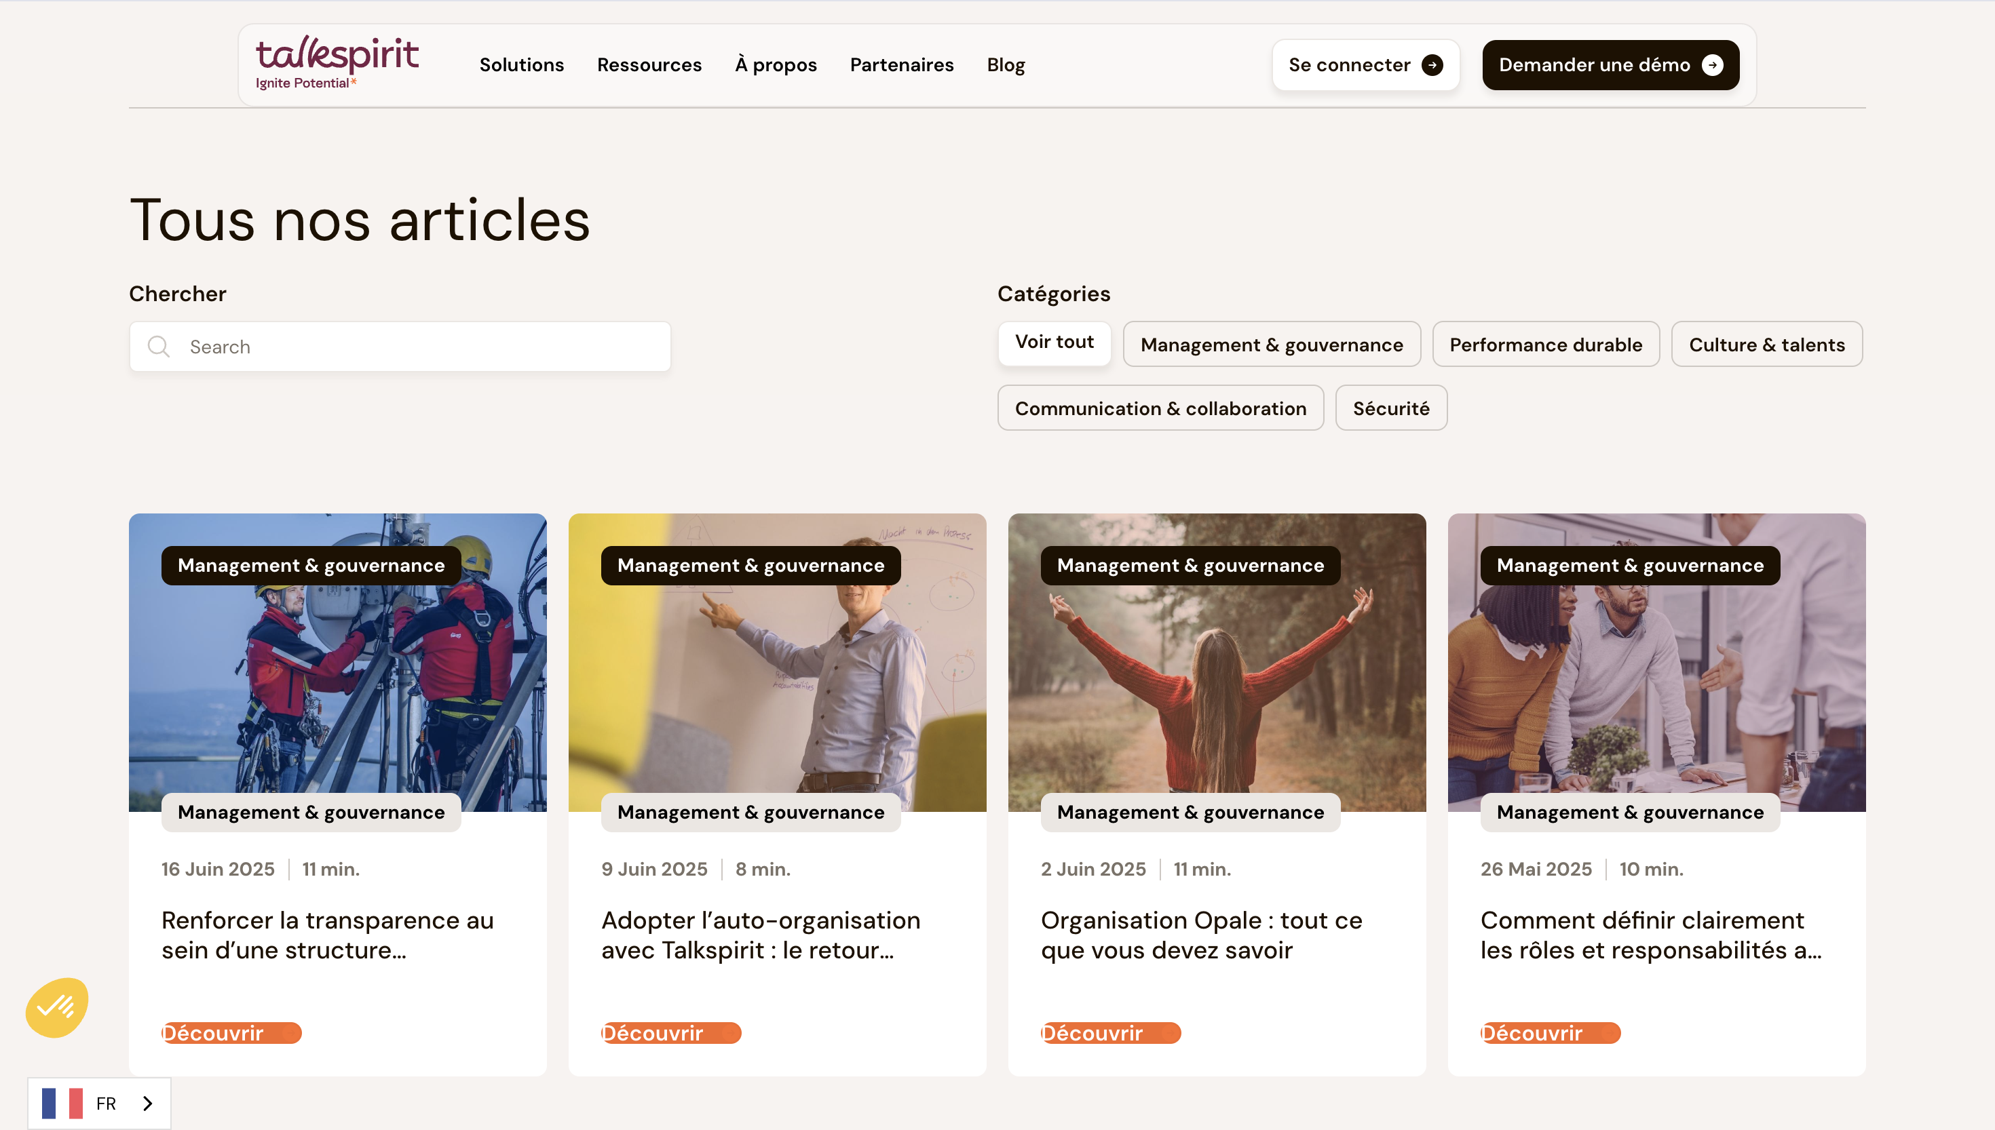
Task: Click Découvrir on the 9 Juin article
Action: [670, 1033]
